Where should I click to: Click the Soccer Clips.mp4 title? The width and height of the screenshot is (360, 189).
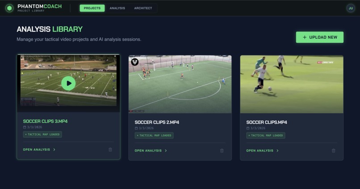point(267,122)
